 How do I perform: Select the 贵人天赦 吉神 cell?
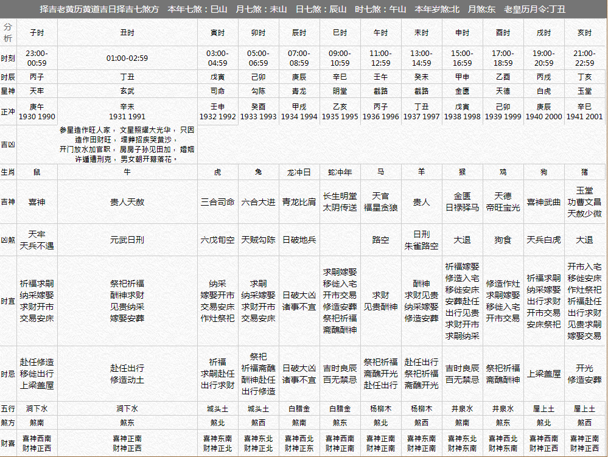pos(127,202)
